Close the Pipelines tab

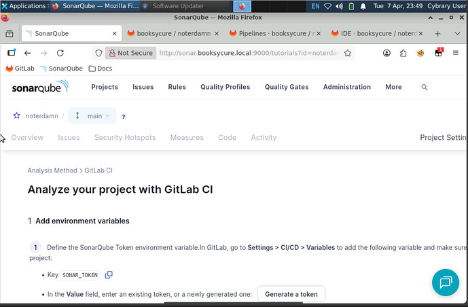point(319,34)
